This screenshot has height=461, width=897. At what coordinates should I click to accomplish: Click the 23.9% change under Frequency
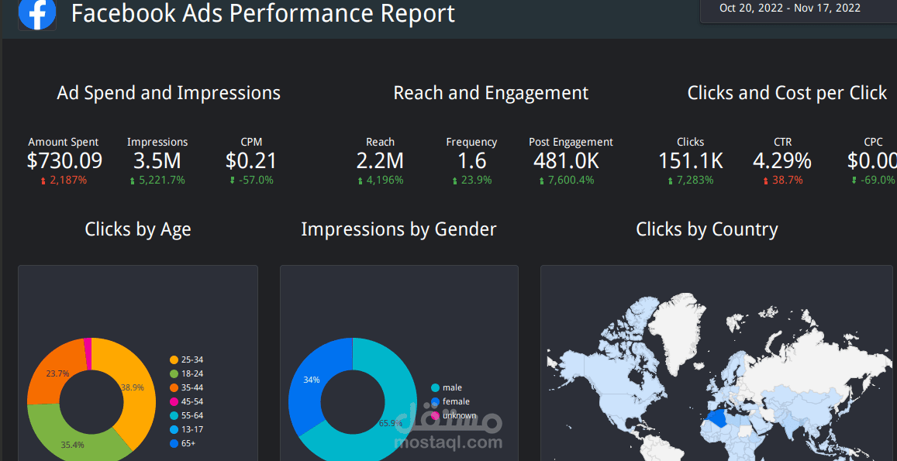tap(471, 181)
